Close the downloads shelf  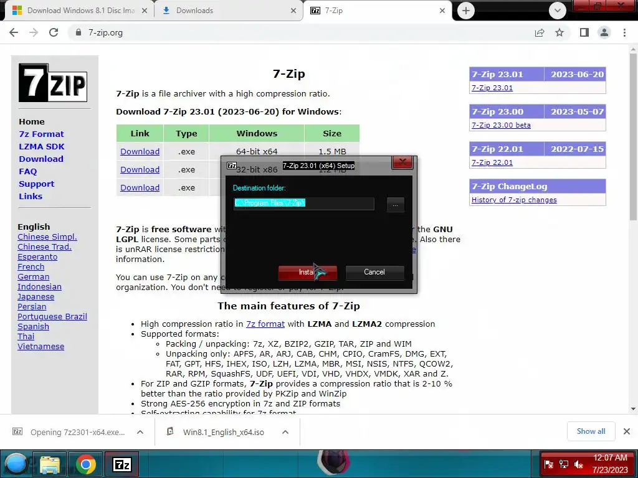pos(627,431)
